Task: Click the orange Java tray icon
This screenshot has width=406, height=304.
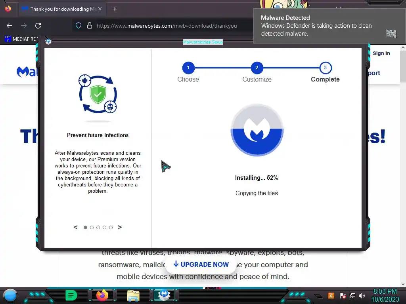Action: tap(331, 296)
